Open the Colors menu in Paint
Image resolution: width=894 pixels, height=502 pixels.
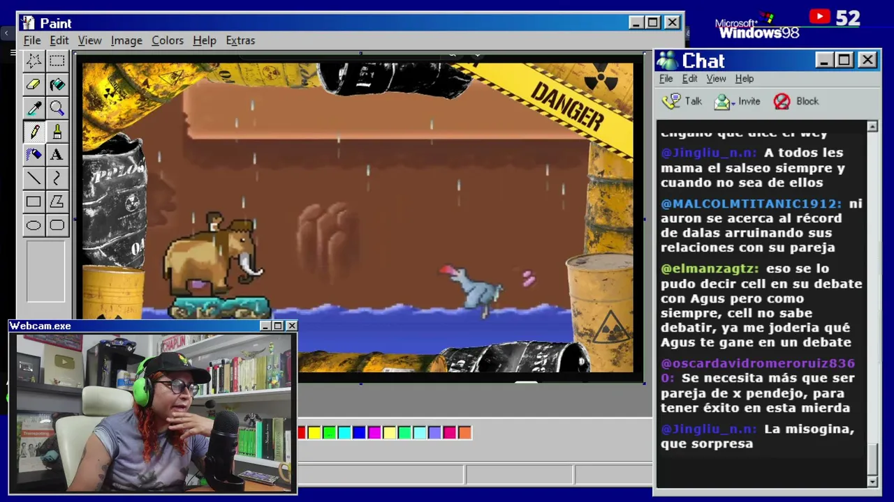(x=168, y=40)
